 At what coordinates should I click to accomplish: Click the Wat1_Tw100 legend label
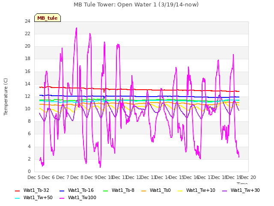(82, 197)
